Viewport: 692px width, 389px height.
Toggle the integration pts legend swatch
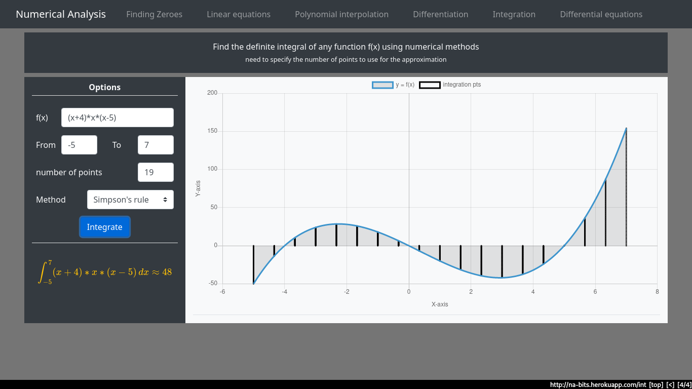point(430,85)
